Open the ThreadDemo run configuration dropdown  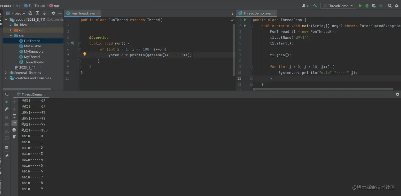coord(338,6)
